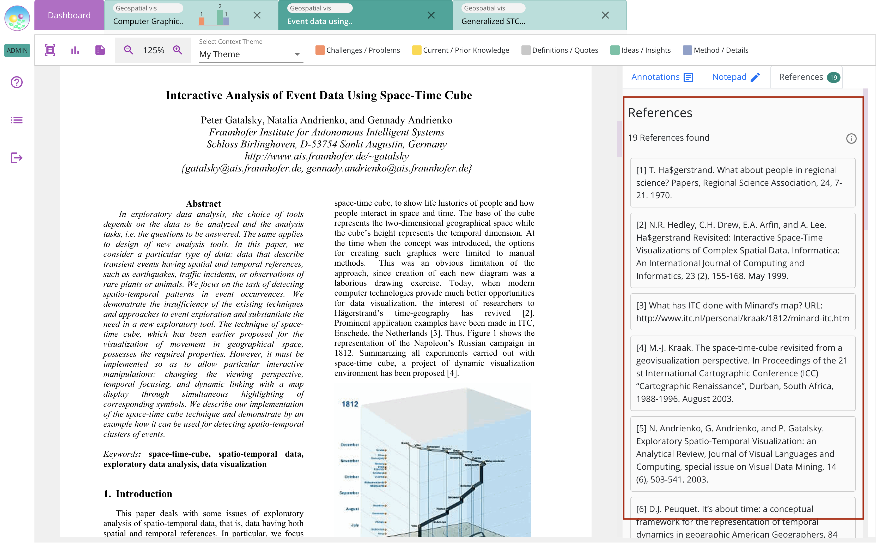The height and width of the screenshot is (548, 876).
Task: Close the Computer Graphic document tab
Action: (x=257, y=15)
